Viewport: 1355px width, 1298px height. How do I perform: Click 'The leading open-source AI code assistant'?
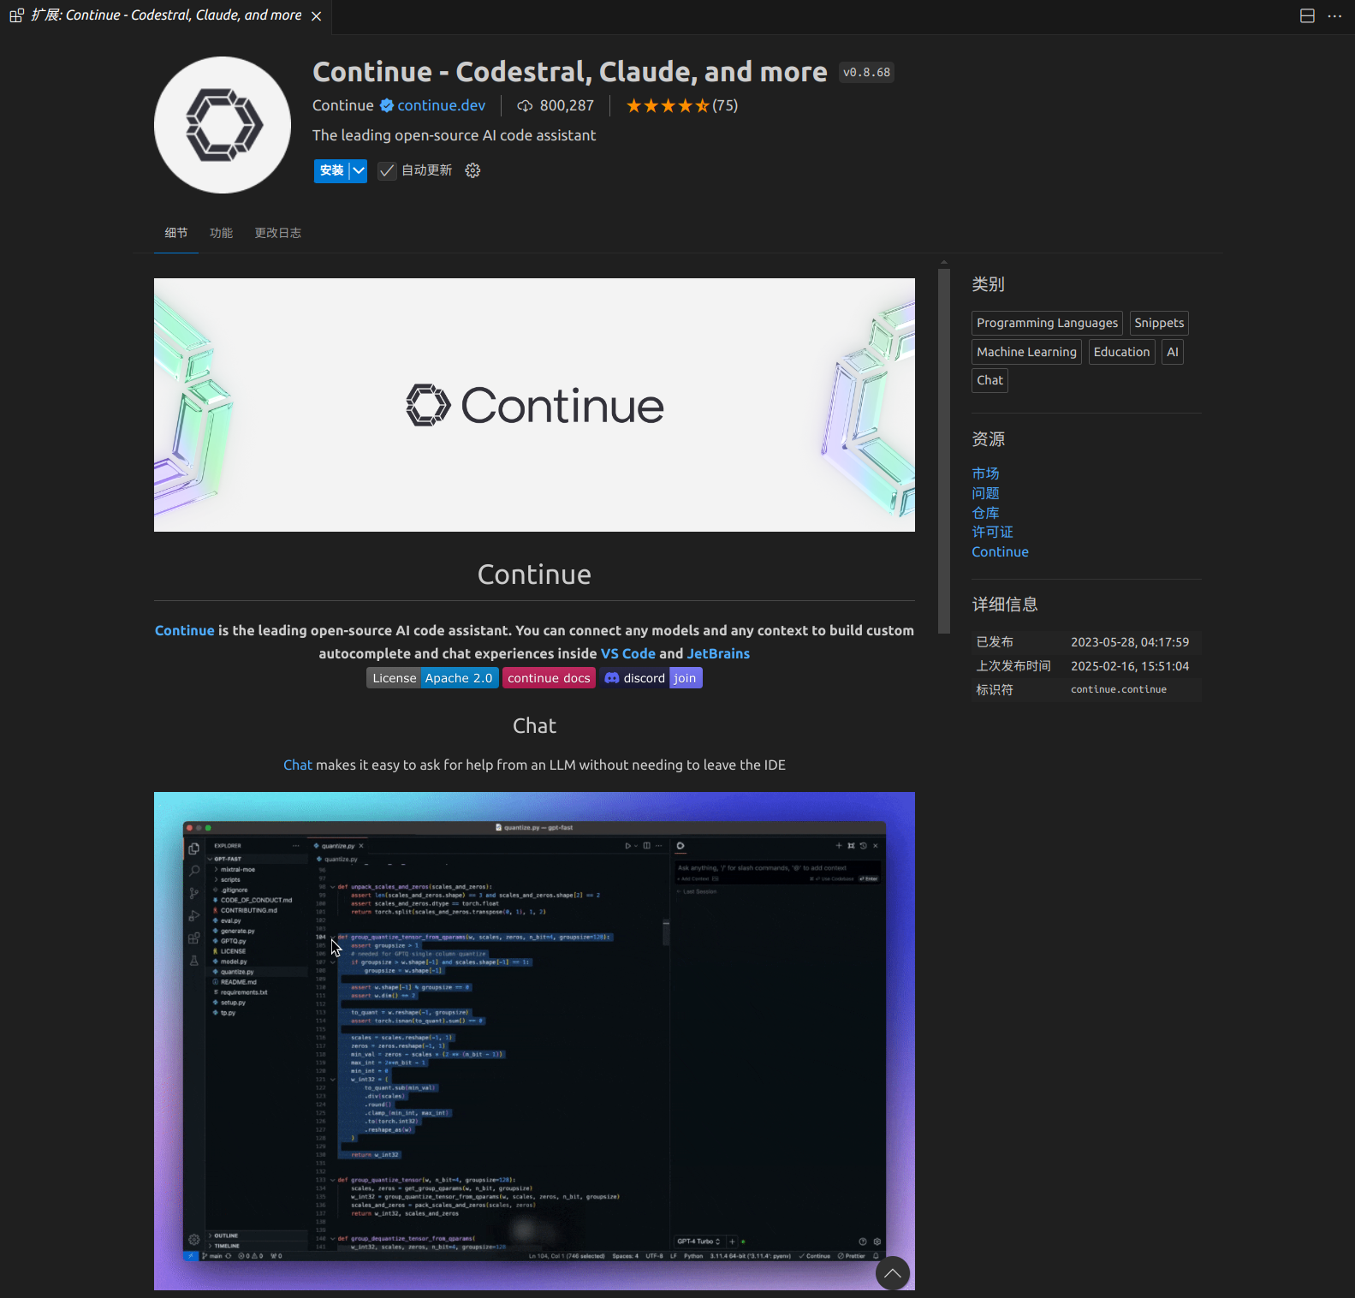(454, 135)
